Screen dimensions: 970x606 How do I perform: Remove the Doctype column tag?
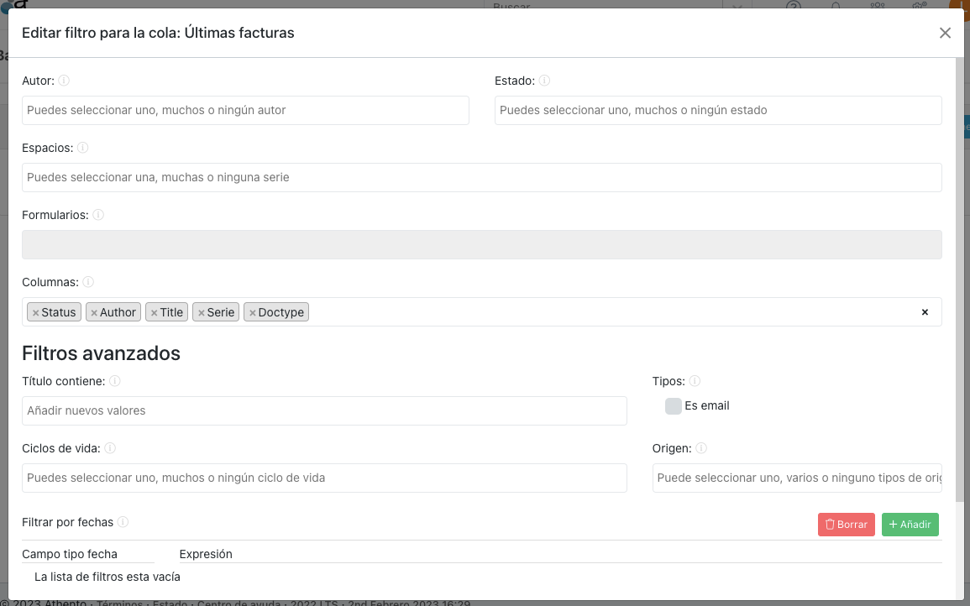(252, 313)
